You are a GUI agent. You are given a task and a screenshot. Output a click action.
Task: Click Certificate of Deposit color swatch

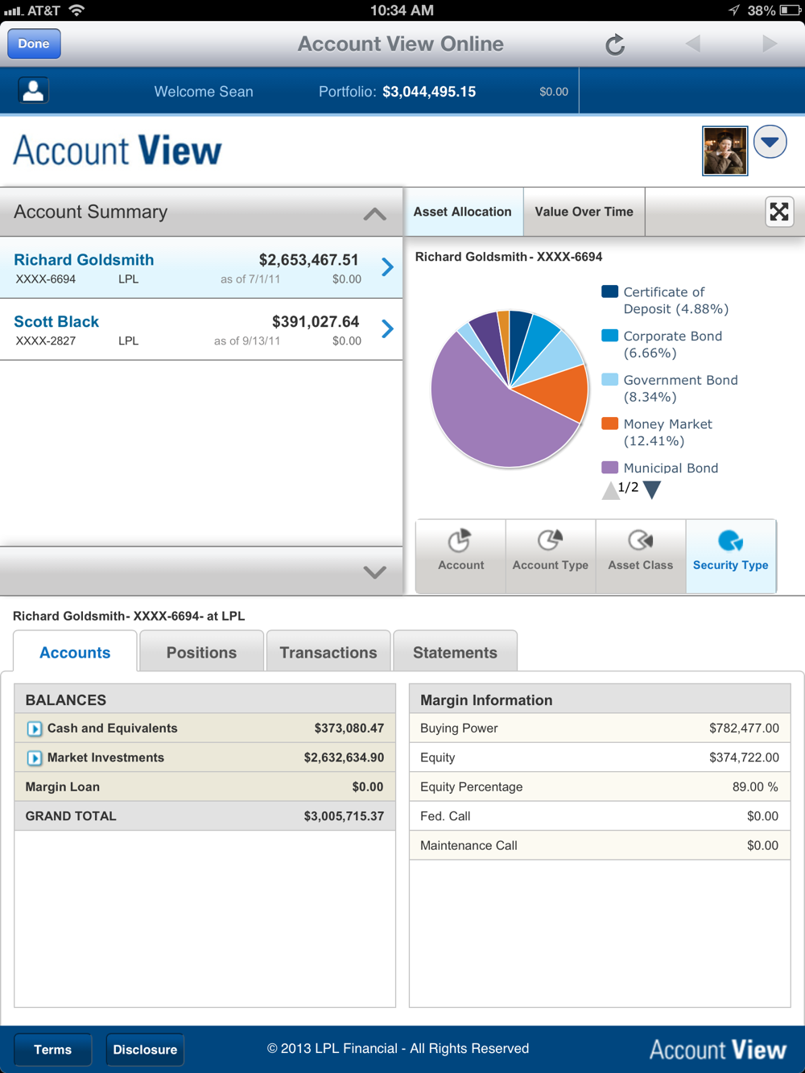tap(610, 291)
